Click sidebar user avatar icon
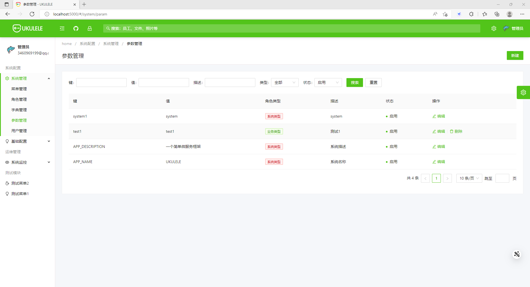Viewport: 530px width, 287px height. point(11,50)
